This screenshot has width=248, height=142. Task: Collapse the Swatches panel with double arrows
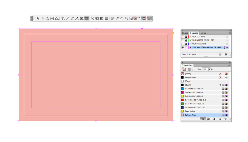230,62
